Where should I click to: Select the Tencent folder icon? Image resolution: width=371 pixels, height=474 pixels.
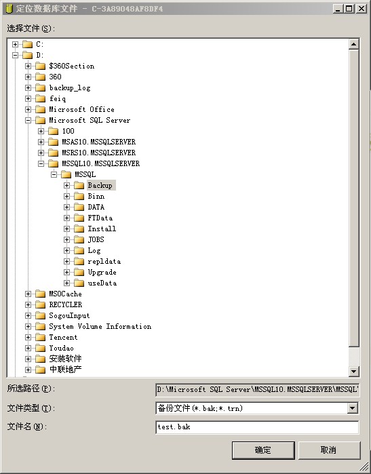(40, 338)
